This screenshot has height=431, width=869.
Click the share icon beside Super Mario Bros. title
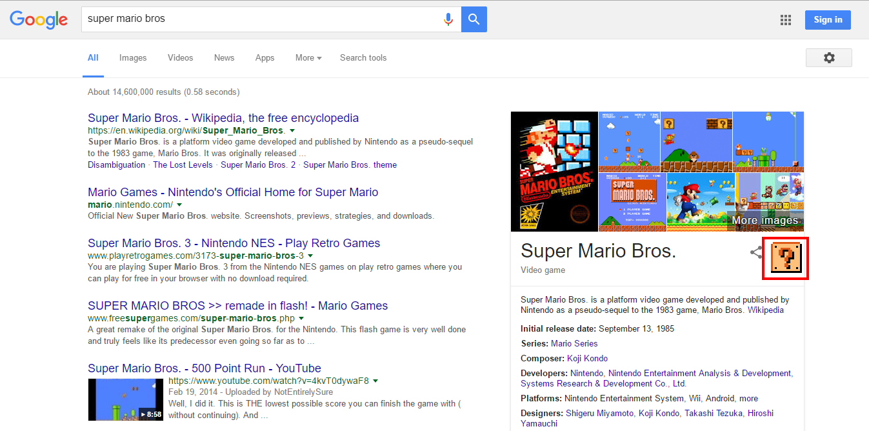pyautogui.click(x=756, y=252)
